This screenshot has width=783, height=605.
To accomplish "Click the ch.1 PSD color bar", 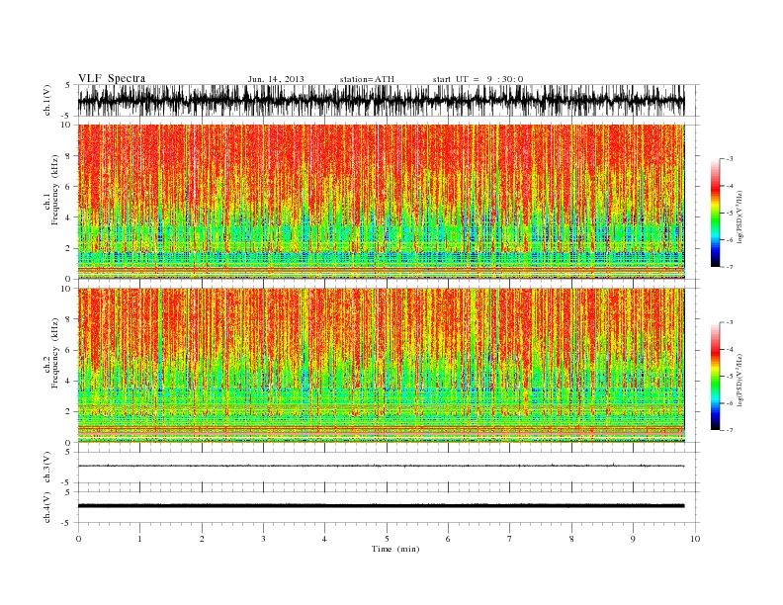I will (x=715, y=213).
